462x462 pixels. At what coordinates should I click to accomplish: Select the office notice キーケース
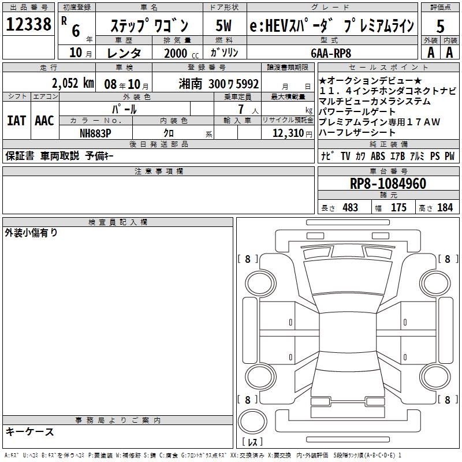(x=30, y=431)
